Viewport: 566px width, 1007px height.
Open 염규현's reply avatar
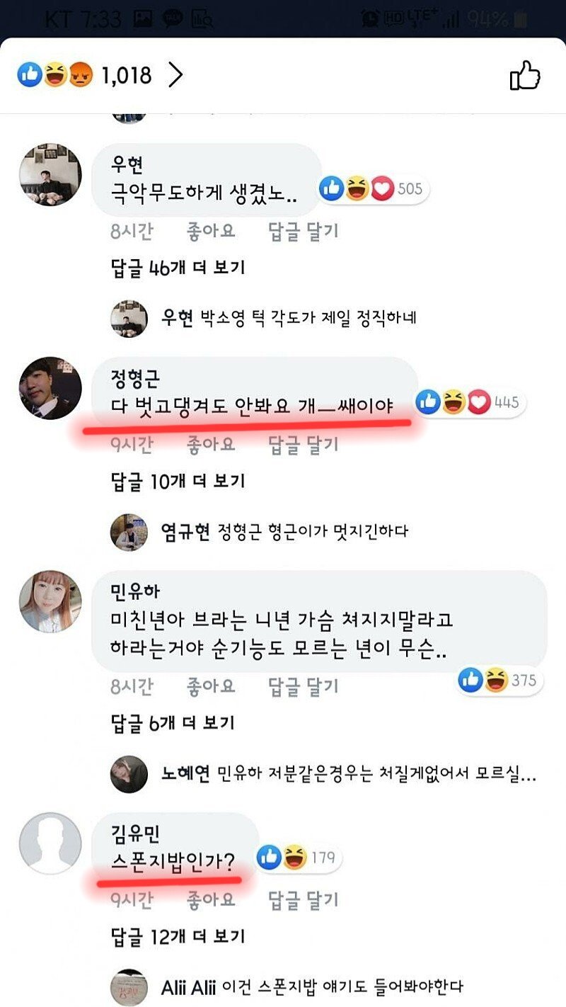[129, 532]
